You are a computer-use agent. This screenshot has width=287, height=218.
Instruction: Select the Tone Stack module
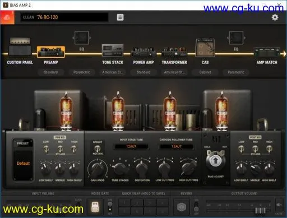tap(113, 50)
